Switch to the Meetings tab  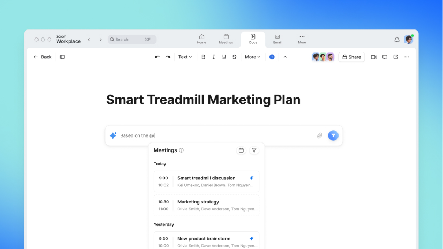coord(226,39)
